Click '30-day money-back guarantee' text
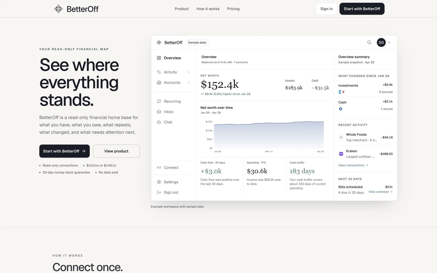The height and width of the screenshot is (273, 437). [x=66, y=172]
